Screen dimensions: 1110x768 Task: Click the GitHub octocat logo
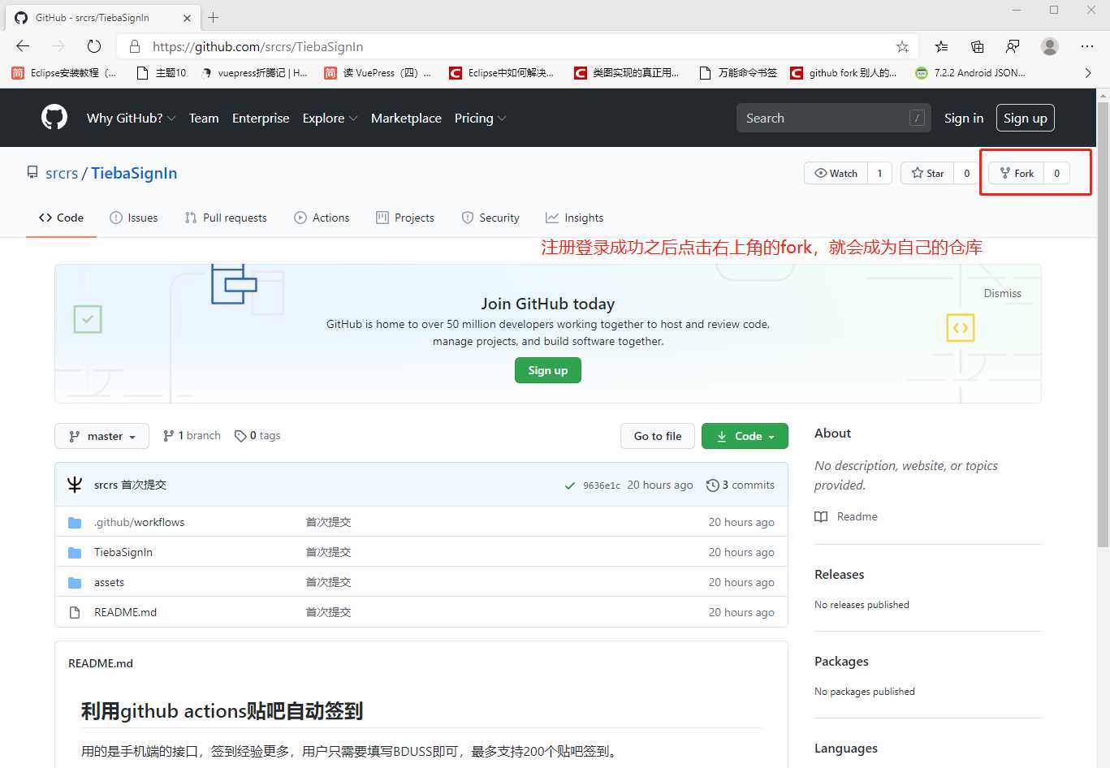54,118
